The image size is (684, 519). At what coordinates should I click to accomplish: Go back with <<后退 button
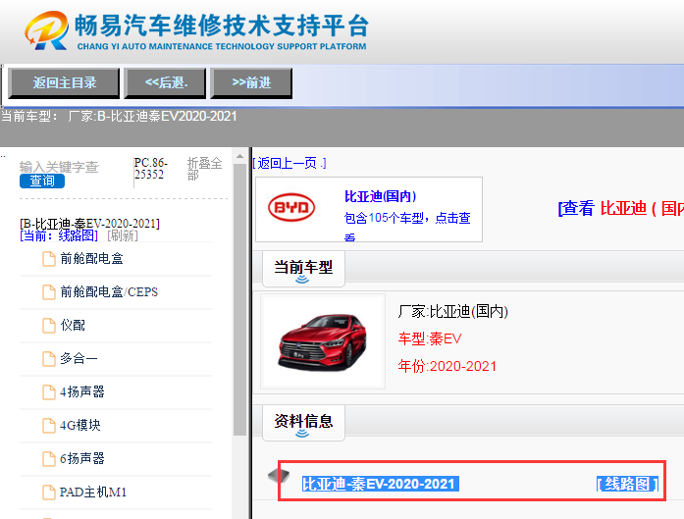coord(165,82)
